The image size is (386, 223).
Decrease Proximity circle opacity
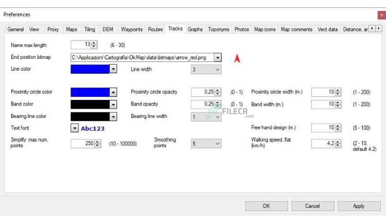pos(217,94)
